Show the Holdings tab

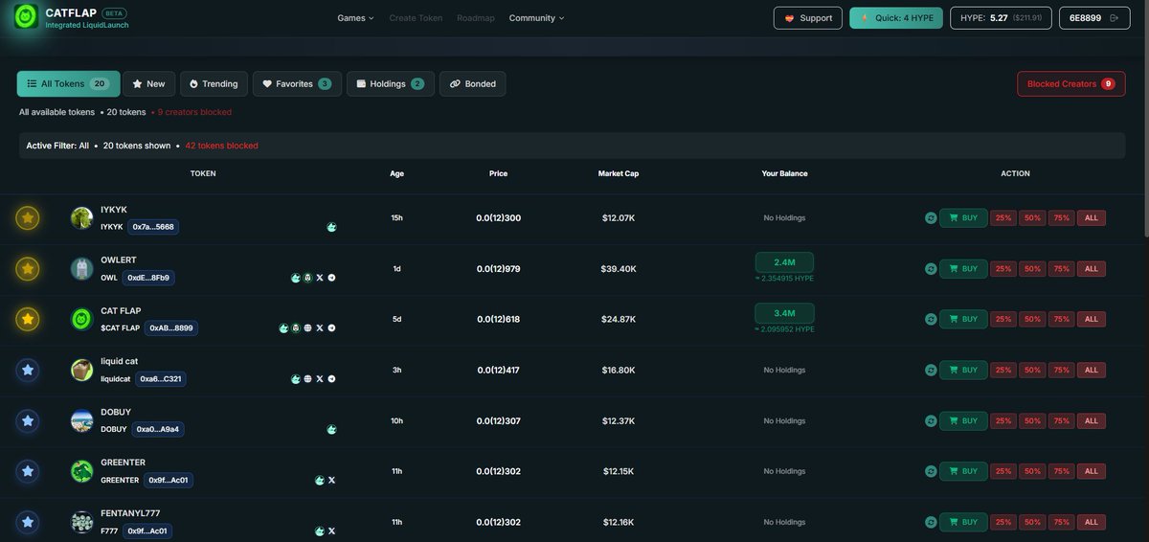coord(390,84)
